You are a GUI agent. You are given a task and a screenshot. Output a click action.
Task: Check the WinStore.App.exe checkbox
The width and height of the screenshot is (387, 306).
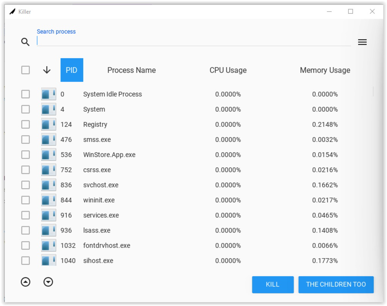tap(25, 155)
